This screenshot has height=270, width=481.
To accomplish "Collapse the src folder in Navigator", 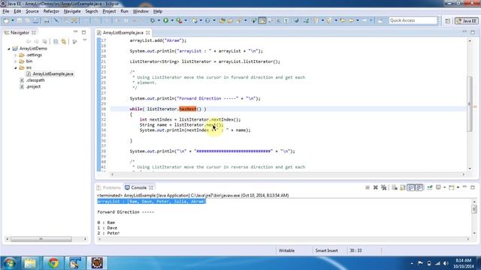I will point(15,67).
